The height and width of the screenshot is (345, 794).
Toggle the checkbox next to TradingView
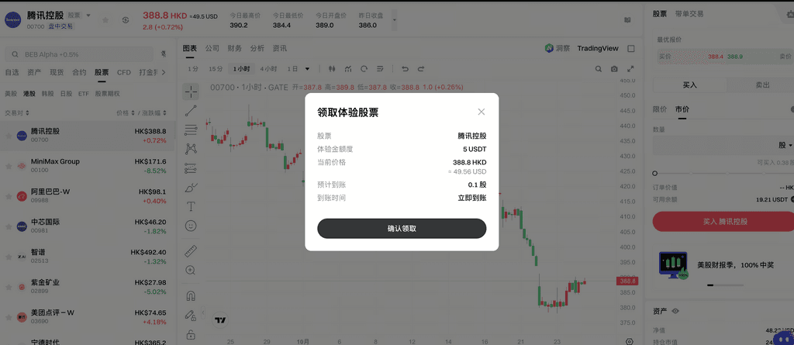tap(631, 49)
